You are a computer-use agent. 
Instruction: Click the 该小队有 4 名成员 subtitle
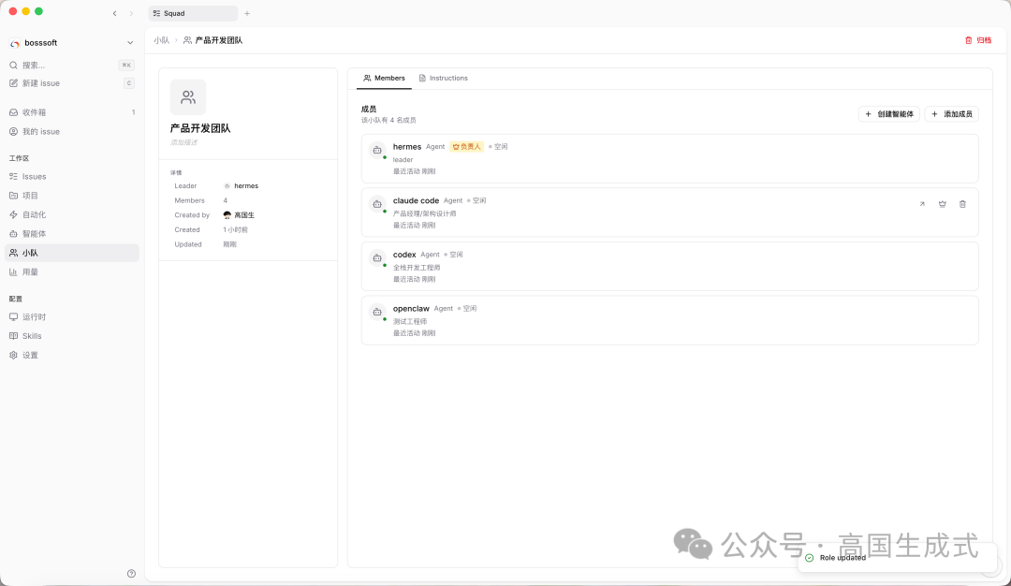coord(388,121)
